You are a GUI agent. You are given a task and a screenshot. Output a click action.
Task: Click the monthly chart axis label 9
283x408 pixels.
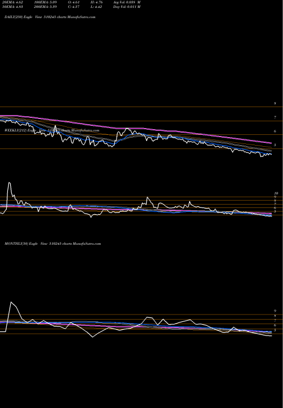click(x=275, y=311)
